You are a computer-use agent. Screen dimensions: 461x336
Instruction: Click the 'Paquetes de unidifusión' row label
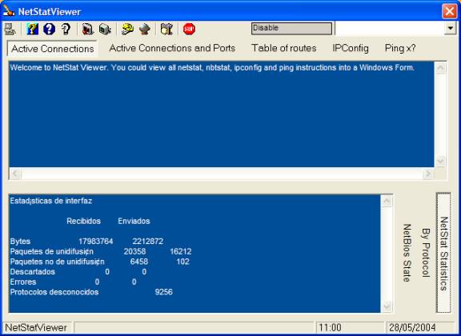[52, 252]
